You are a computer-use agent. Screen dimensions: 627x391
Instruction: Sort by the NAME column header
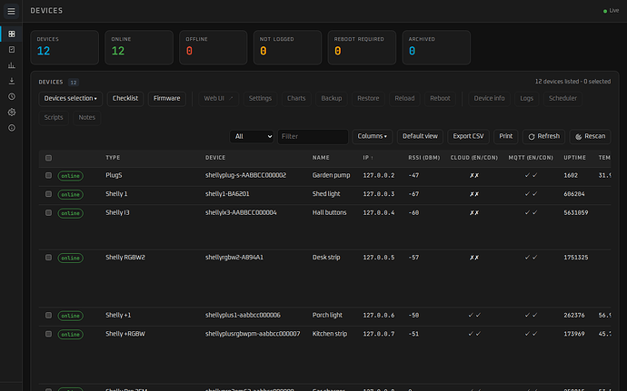pyautogui.click(x=321, y=158)
